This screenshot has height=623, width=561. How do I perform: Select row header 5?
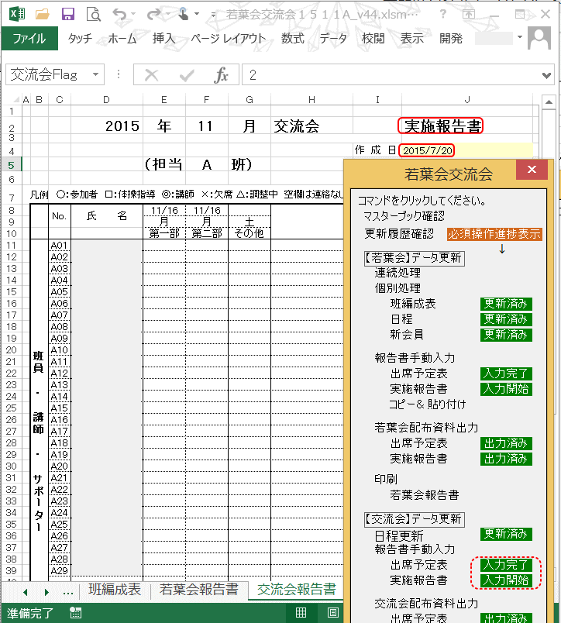coord(11,165)
